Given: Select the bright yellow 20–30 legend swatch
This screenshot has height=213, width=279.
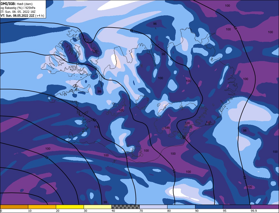Looking at the screenshot, I should pyautogui.click(x=70, y=207).
